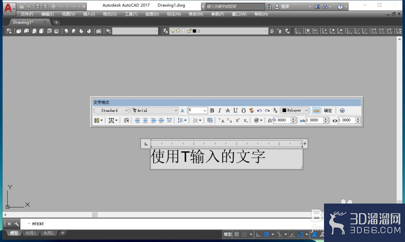405x242 pixels.
Task: Convert text to lowercase
Action: pyautogui.click(x=229, y=120)
